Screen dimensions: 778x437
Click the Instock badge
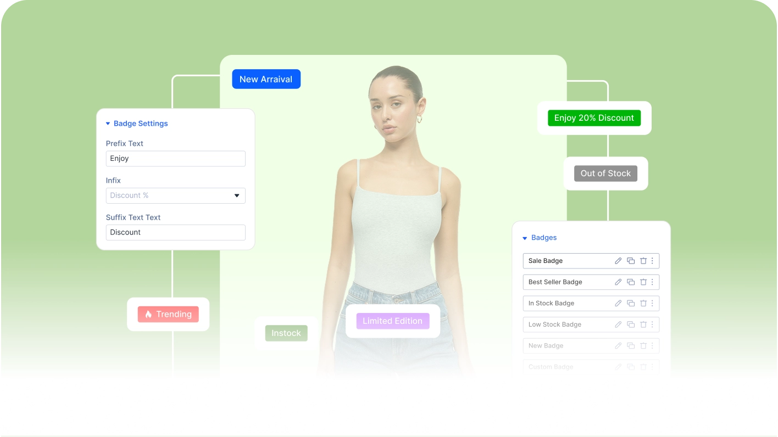click(x=286, y=333)
